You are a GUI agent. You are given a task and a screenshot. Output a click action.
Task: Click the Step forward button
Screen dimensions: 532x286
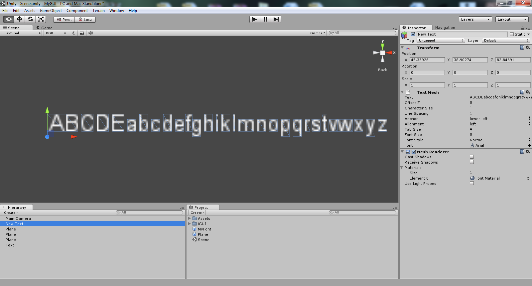276,19
